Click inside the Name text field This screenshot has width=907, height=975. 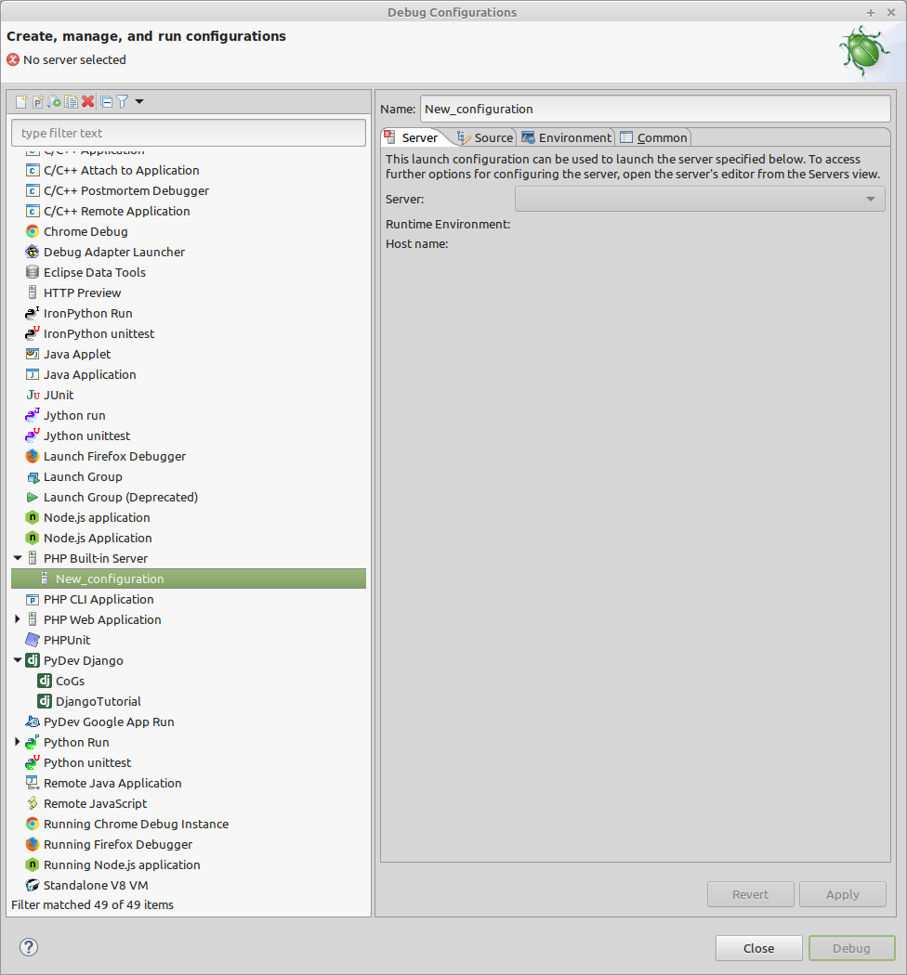pyautogui.click(x=655, y=109)
